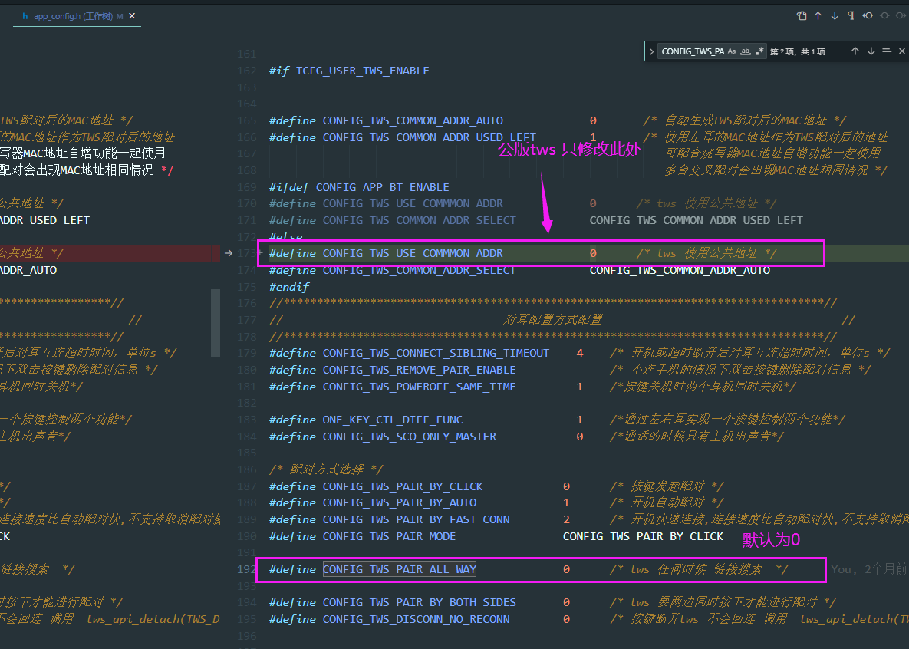This screenshot has width=909, height=649.
Task: Go to next change with toolbar down arrow
Action: coord(835,15)
